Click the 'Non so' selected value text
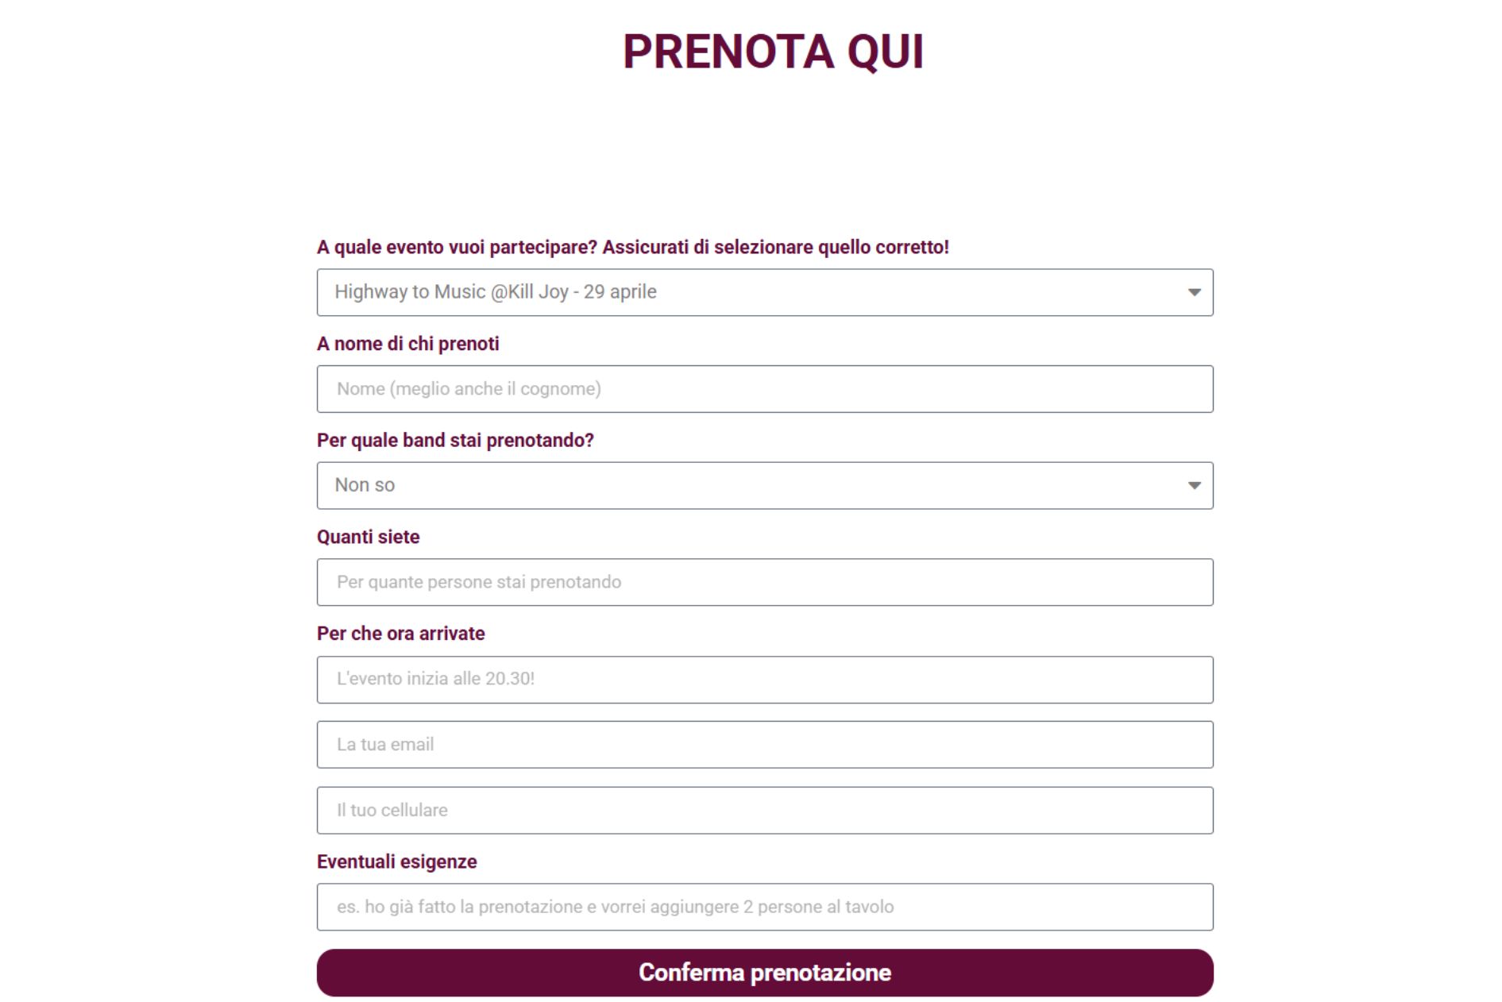The width and height of the screenshot is (1502, 1002). click(x=365, y=485)
